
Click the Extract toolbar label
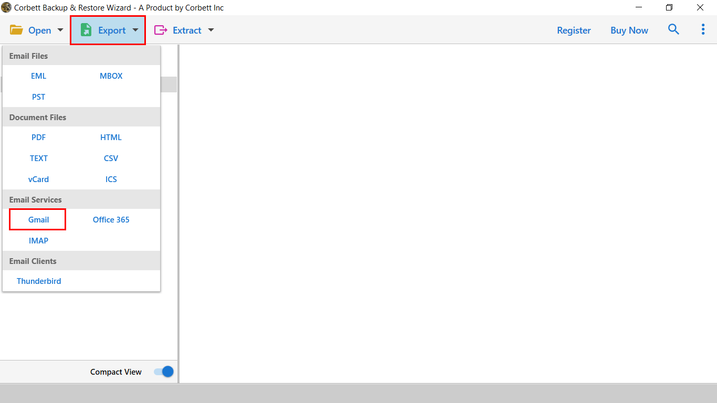[x=187, y=30]
